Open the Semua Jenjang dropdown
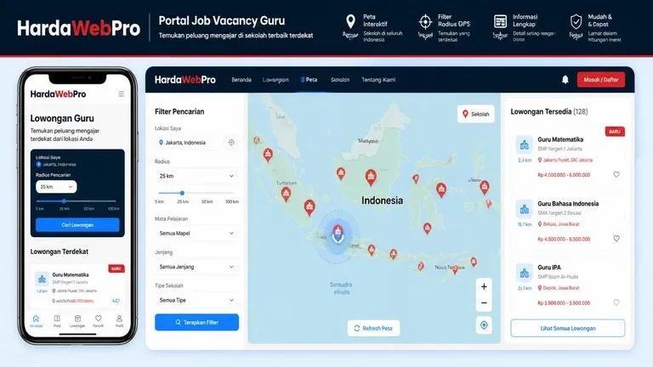Image resolution: width=653 pixels, height=367 pixels. [x=196, y=267]
